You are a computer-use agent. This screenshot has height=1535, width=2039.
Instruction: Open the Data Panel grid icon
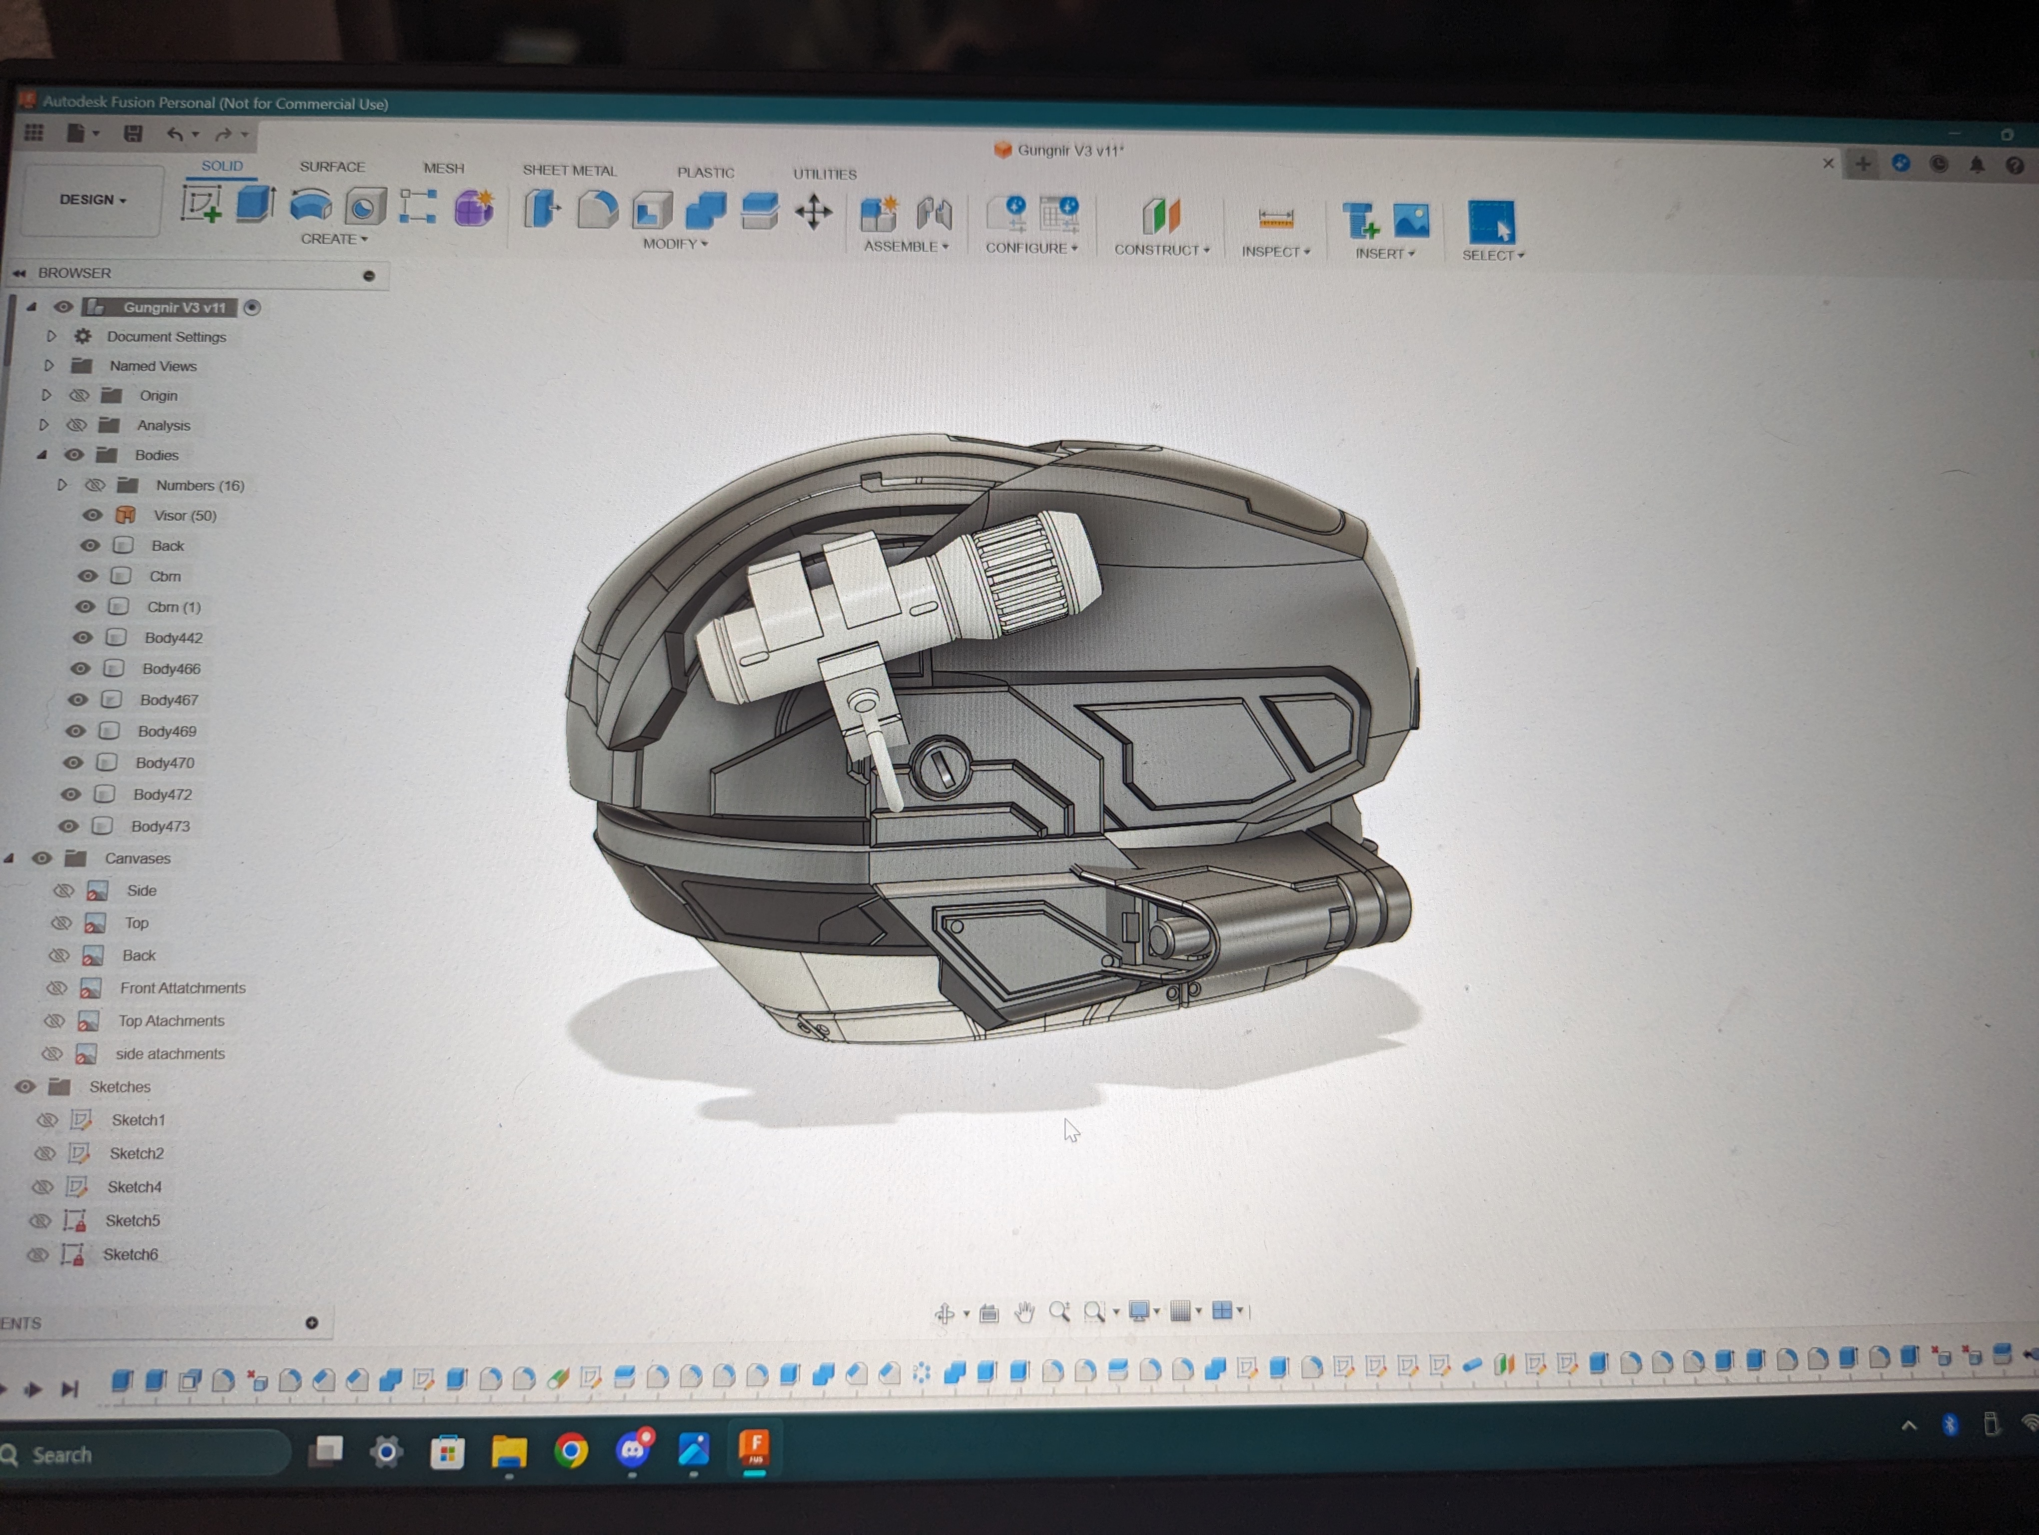tap(34, 133)
